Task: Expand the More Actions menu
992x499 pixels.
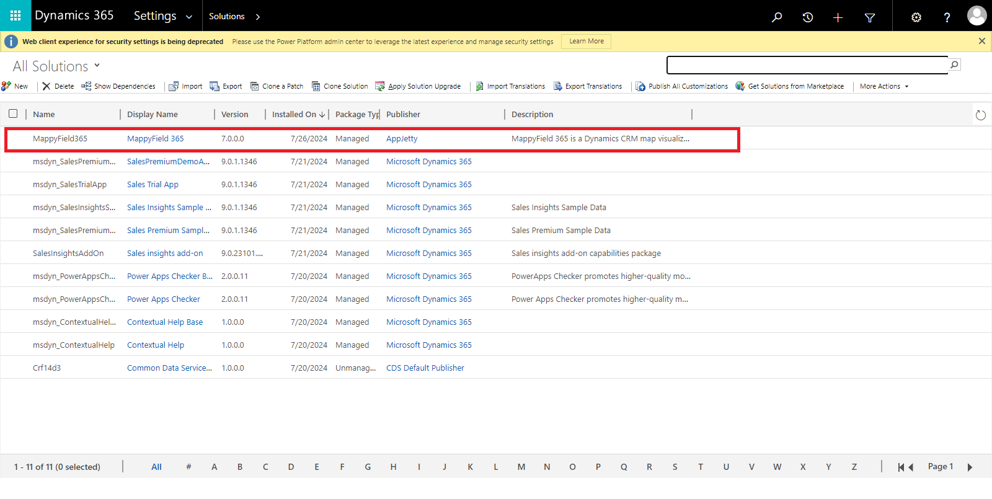Action: point(883,86)
